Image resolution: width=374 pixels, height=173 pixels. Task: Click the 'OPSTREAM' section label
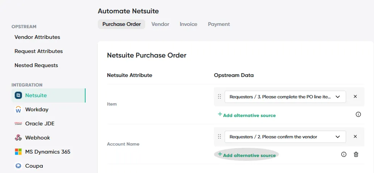coord(24,27)
